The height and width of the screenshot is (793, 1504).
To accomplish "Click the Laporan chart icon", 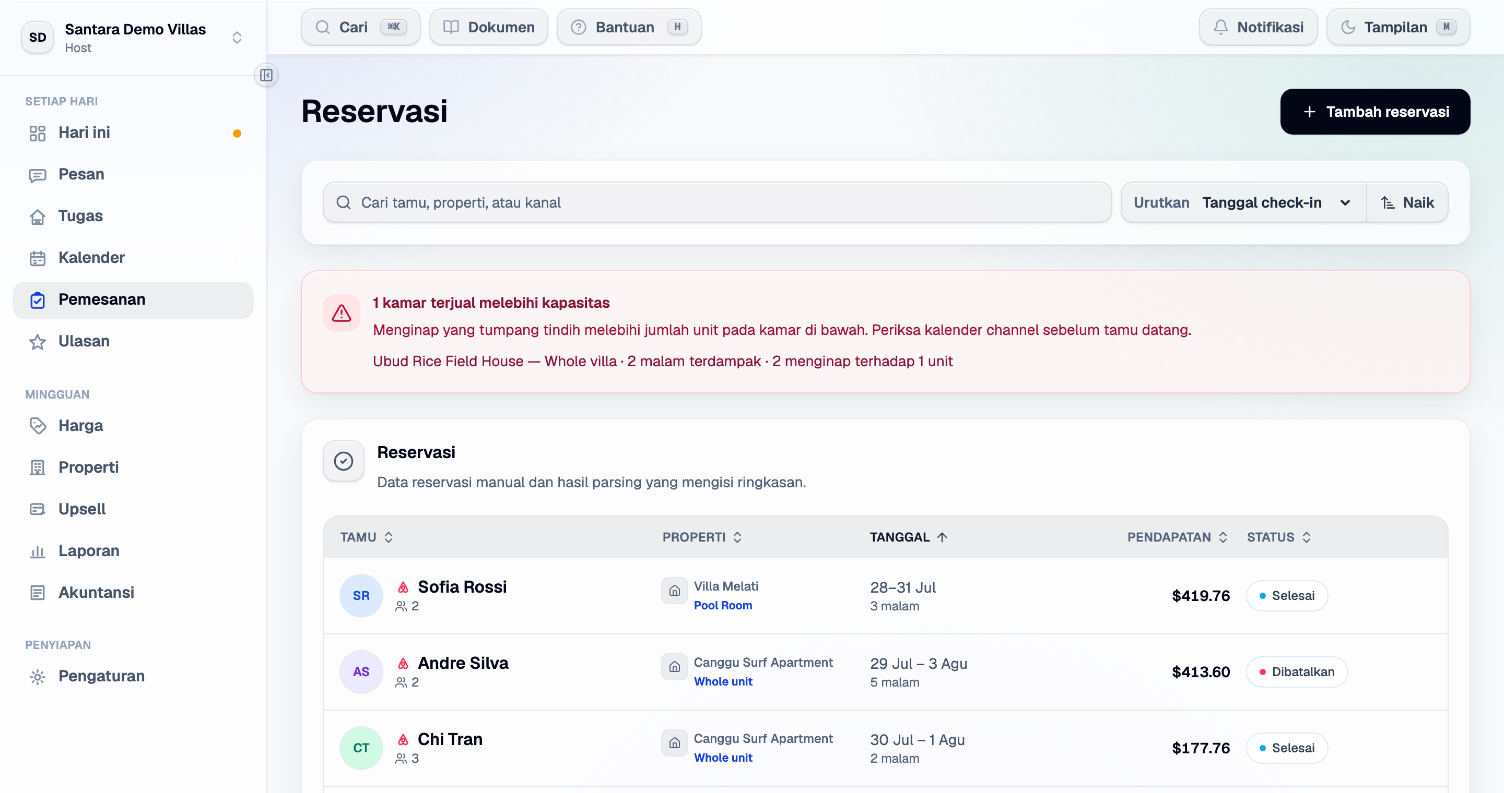I will click(38, 551).
